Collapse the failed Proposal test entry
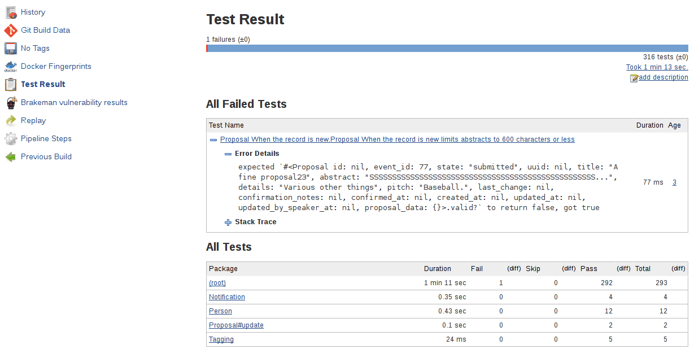690x349 pixels. pos(213,139)
